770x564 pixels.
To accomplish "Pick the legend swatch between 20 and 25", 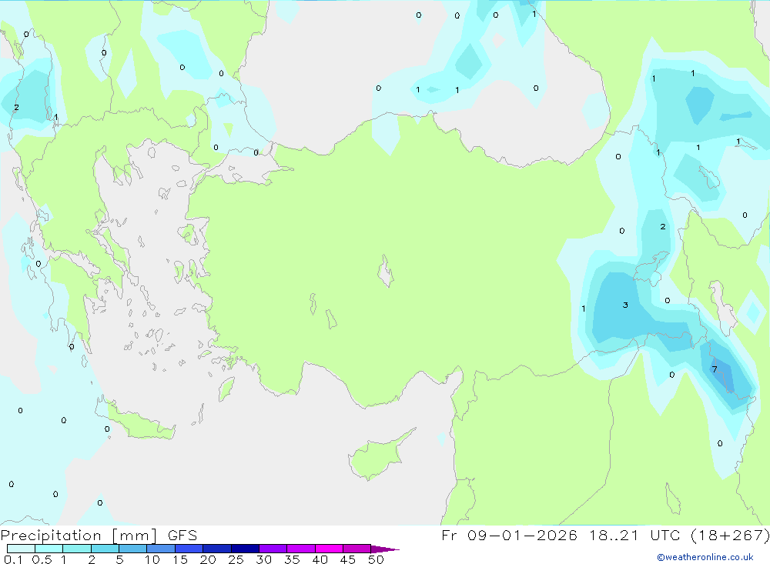I will point(216,549).
